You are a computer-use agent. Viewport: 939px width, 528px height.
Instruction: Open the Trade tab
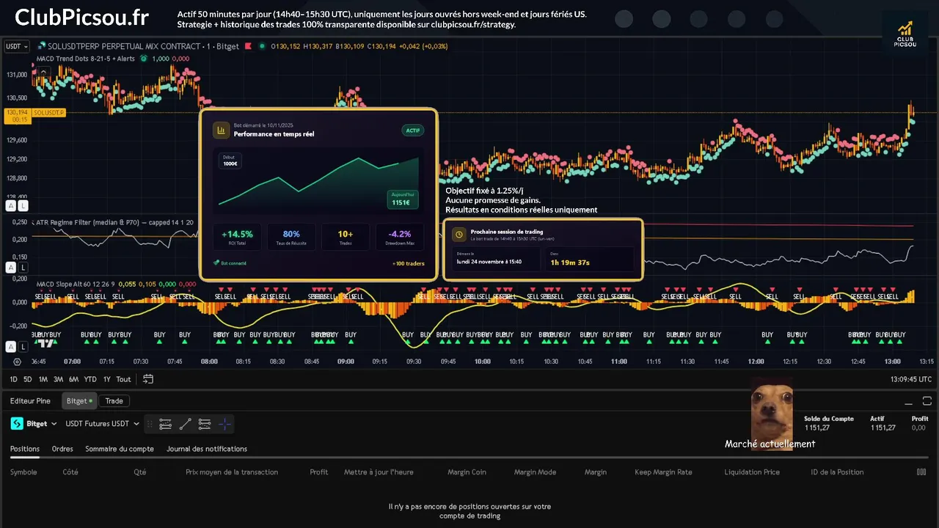click(x=114, y=401)
